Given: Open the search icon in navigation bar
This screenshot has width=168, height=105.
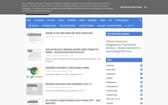Looking at the screenshot, I should point(140,20).
